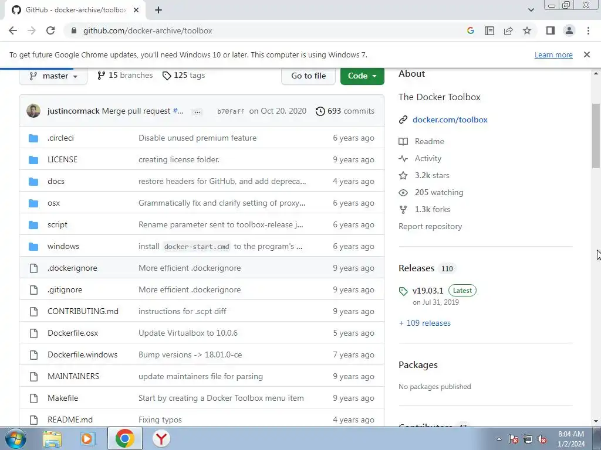
Task: View 205 watching
Action: click(x=439, y=192)
